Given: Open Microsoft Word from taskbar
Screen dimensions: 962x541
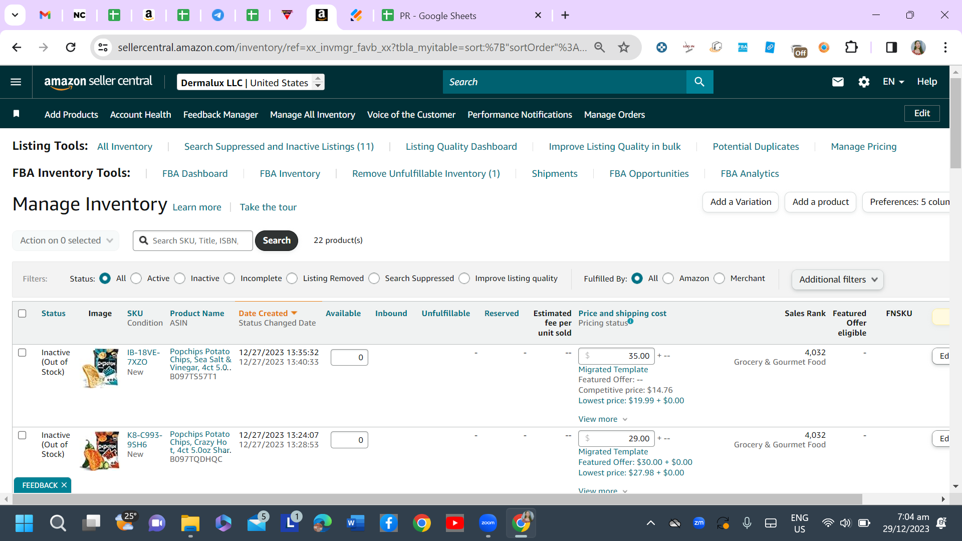Looking at the screenshot, I should 356,523.
